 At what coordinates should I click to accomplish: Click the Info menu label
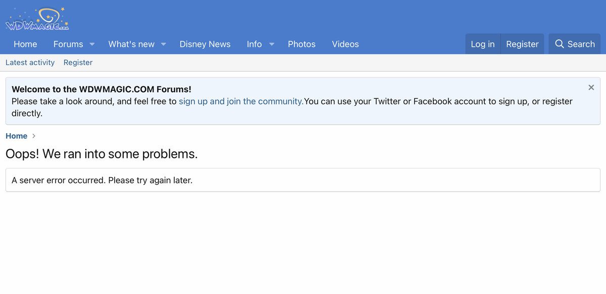click(x=254, y=44)
